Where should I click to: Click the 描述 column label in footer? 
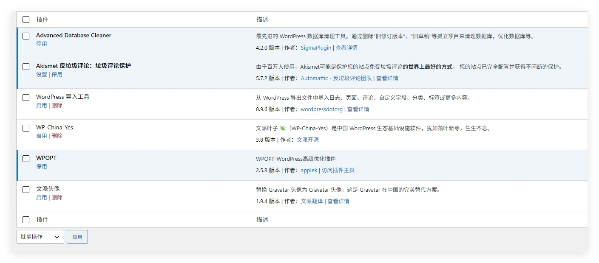click(x=262, y=220)
